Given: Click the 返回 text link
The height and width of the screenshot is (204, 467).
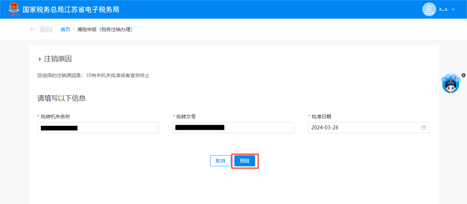Looking at the screenshot, I should [x=46, y=29].
